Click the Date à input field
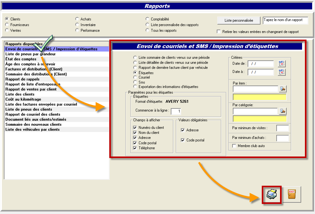 coord(261,72)
